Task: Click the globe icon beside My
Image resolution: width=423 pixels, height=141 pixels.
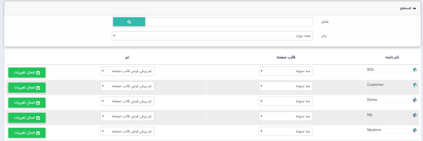Action: coord(415,115)
